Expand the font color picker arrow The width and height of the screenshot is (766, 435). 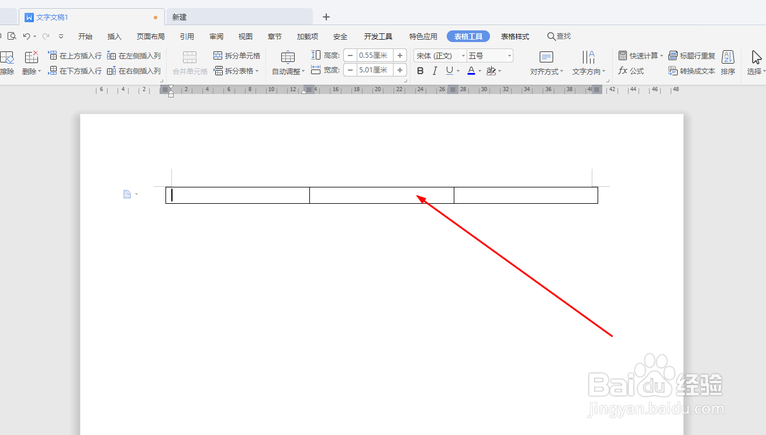(480, 71)
